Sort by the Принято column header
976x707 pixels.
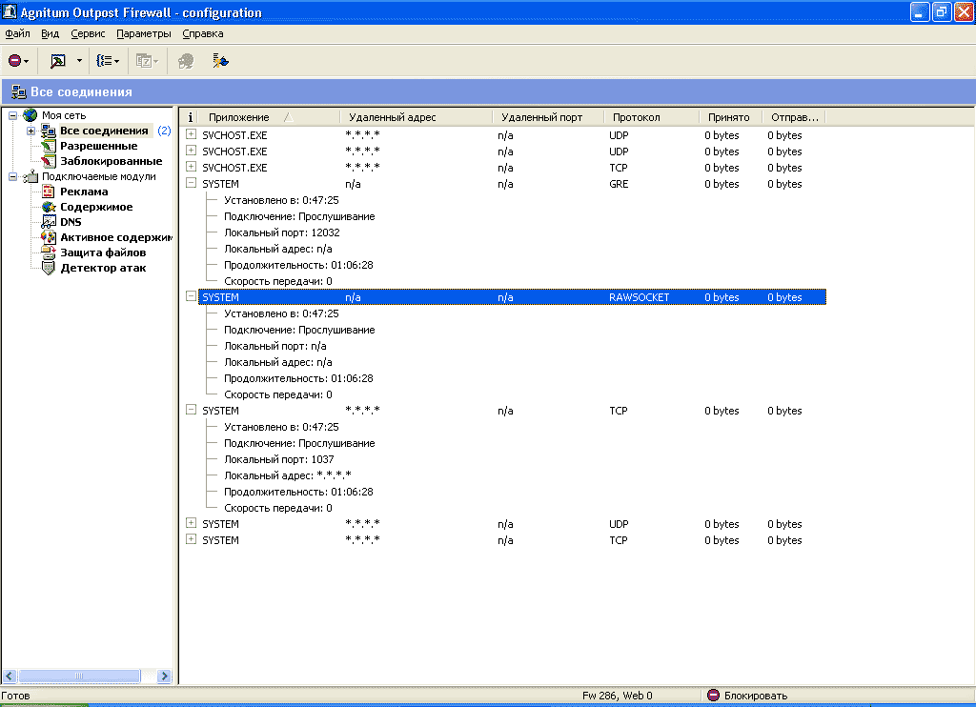(x=731, y=117)
